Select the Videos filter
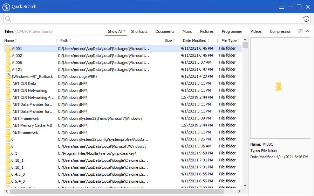Image resolution: width=314 pixels, height=196 pixels. click(256, 31)
